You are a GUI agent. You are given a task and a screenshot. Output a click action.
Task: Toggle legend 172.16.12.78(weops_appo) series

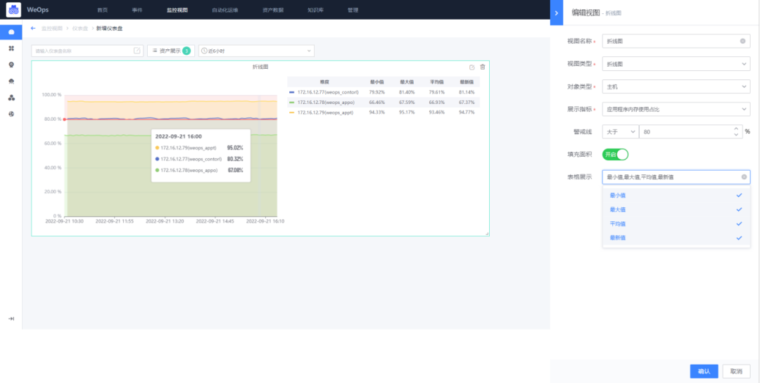(x=321, y=102)
